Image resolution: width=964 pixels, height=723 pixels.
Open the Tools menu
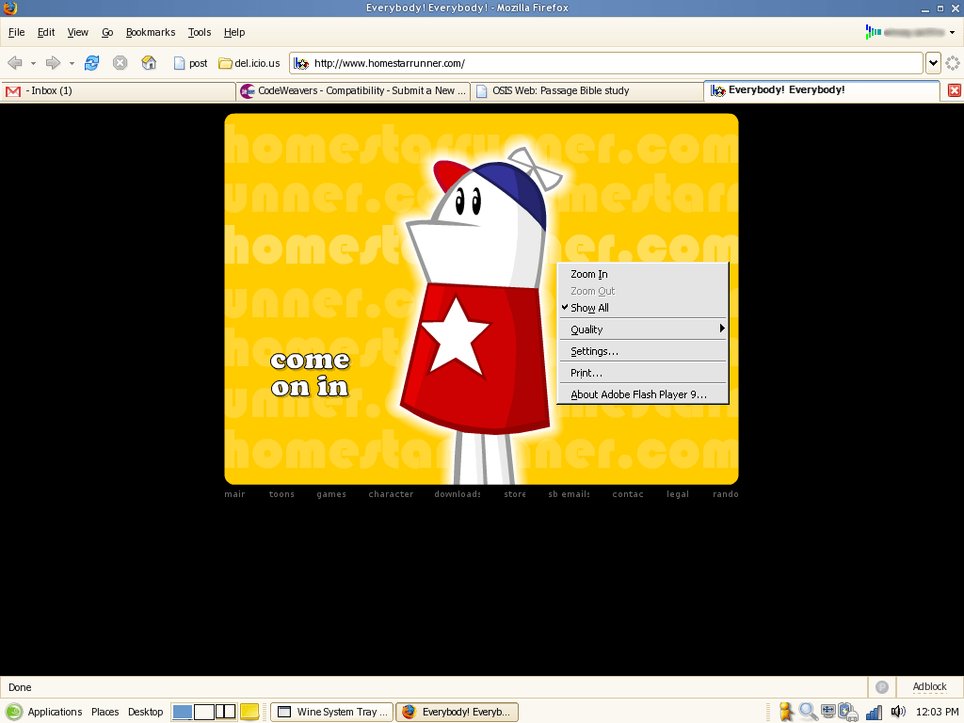click(x=200, y=33)
